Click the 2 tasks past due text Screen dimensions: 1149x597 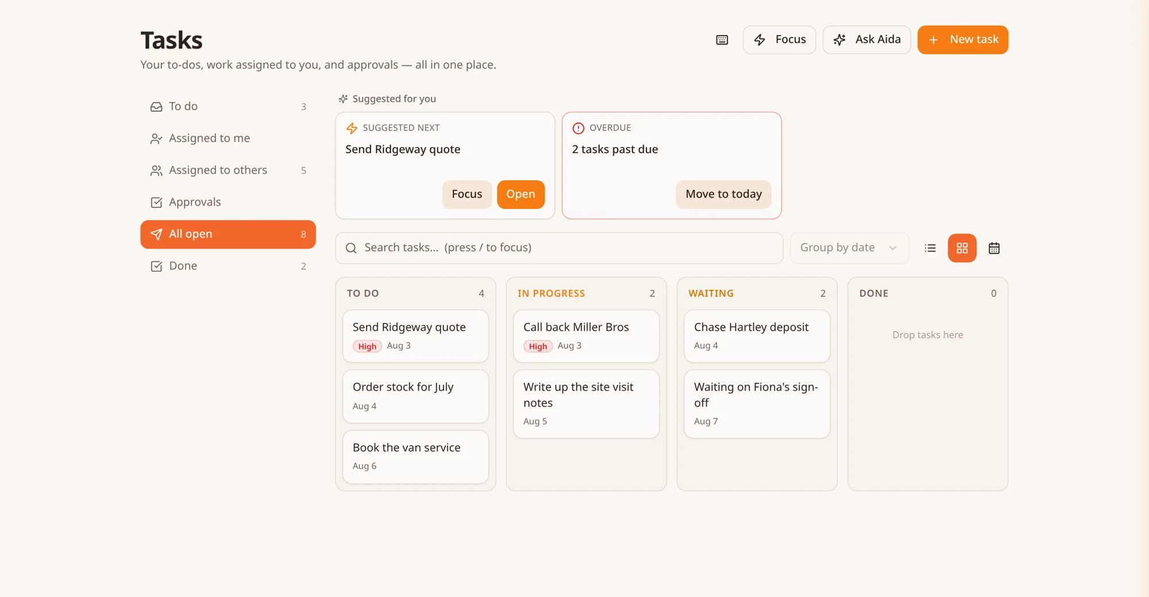pyautogui.click(x=615, y=149)
